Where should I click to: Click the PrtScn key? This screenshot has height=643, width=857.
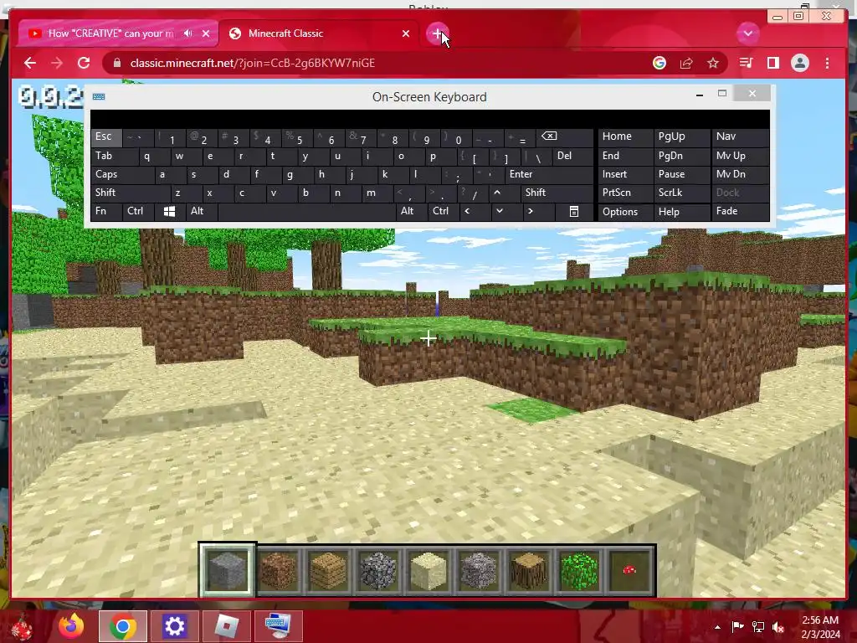point(625,193)
